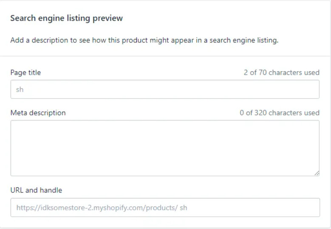This screenshot has width=331, height=229.
Task: Click the "Page title" field label
Action: click(25, 73)
